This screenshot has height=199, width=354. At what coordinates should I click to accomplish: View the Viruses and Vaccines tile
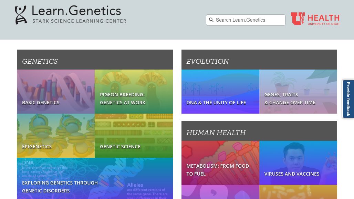coord(298,163)
